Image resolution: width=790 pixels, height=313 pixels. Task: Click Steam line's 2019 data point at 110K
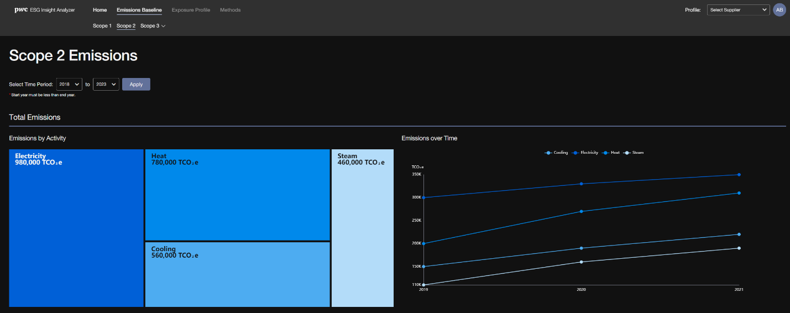(423, 285)
